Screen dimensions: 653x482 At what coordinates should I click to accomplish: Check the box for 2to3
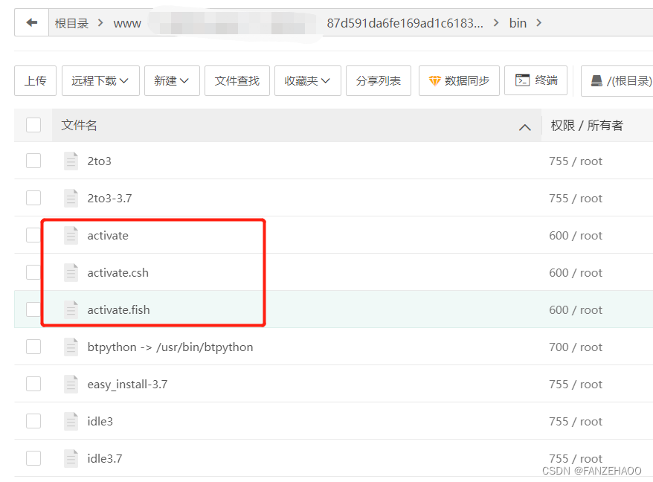(33, 161)
